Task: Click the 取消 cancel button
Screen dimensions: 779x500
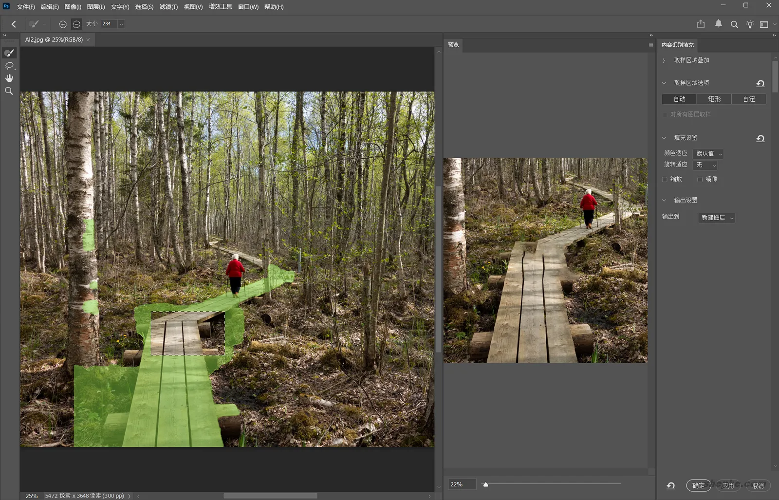Action: tap(758, 485)
